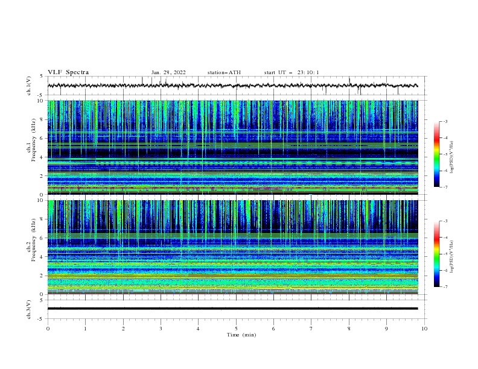Click the ch.3 black waveform trace
Screen dimensions: 478x369
pyautogui.click(x=232, y=309)
